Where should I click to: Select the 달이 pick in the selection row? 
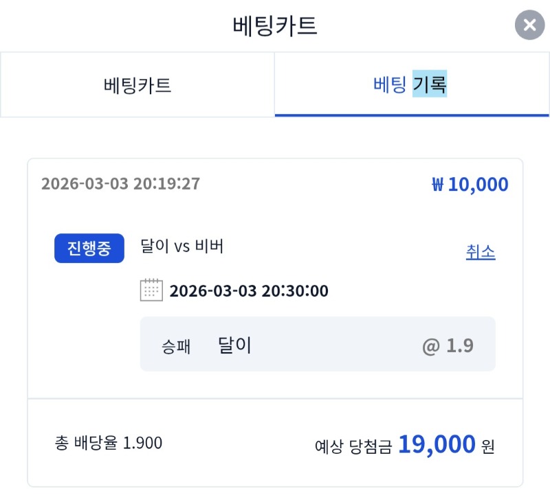pyautogui.click(x=234, y=345)
